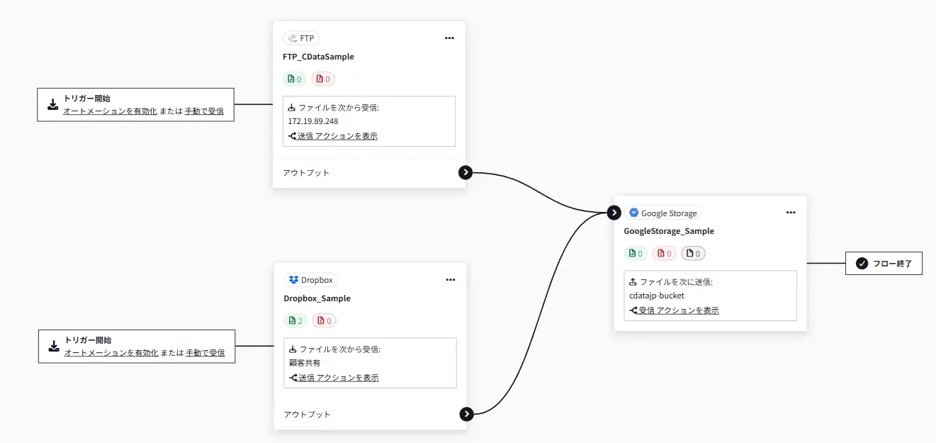Click オートメーションを有効化 link for FTP trigger
Image resolution: width=936 pixels, height=443 pixels.
tap(110, 111)
